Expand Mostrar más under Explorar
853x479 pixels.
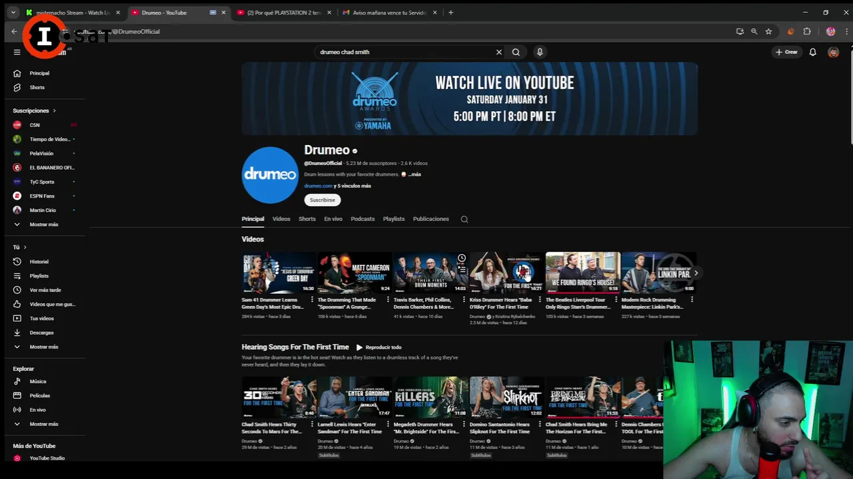(x=43, y=424)
